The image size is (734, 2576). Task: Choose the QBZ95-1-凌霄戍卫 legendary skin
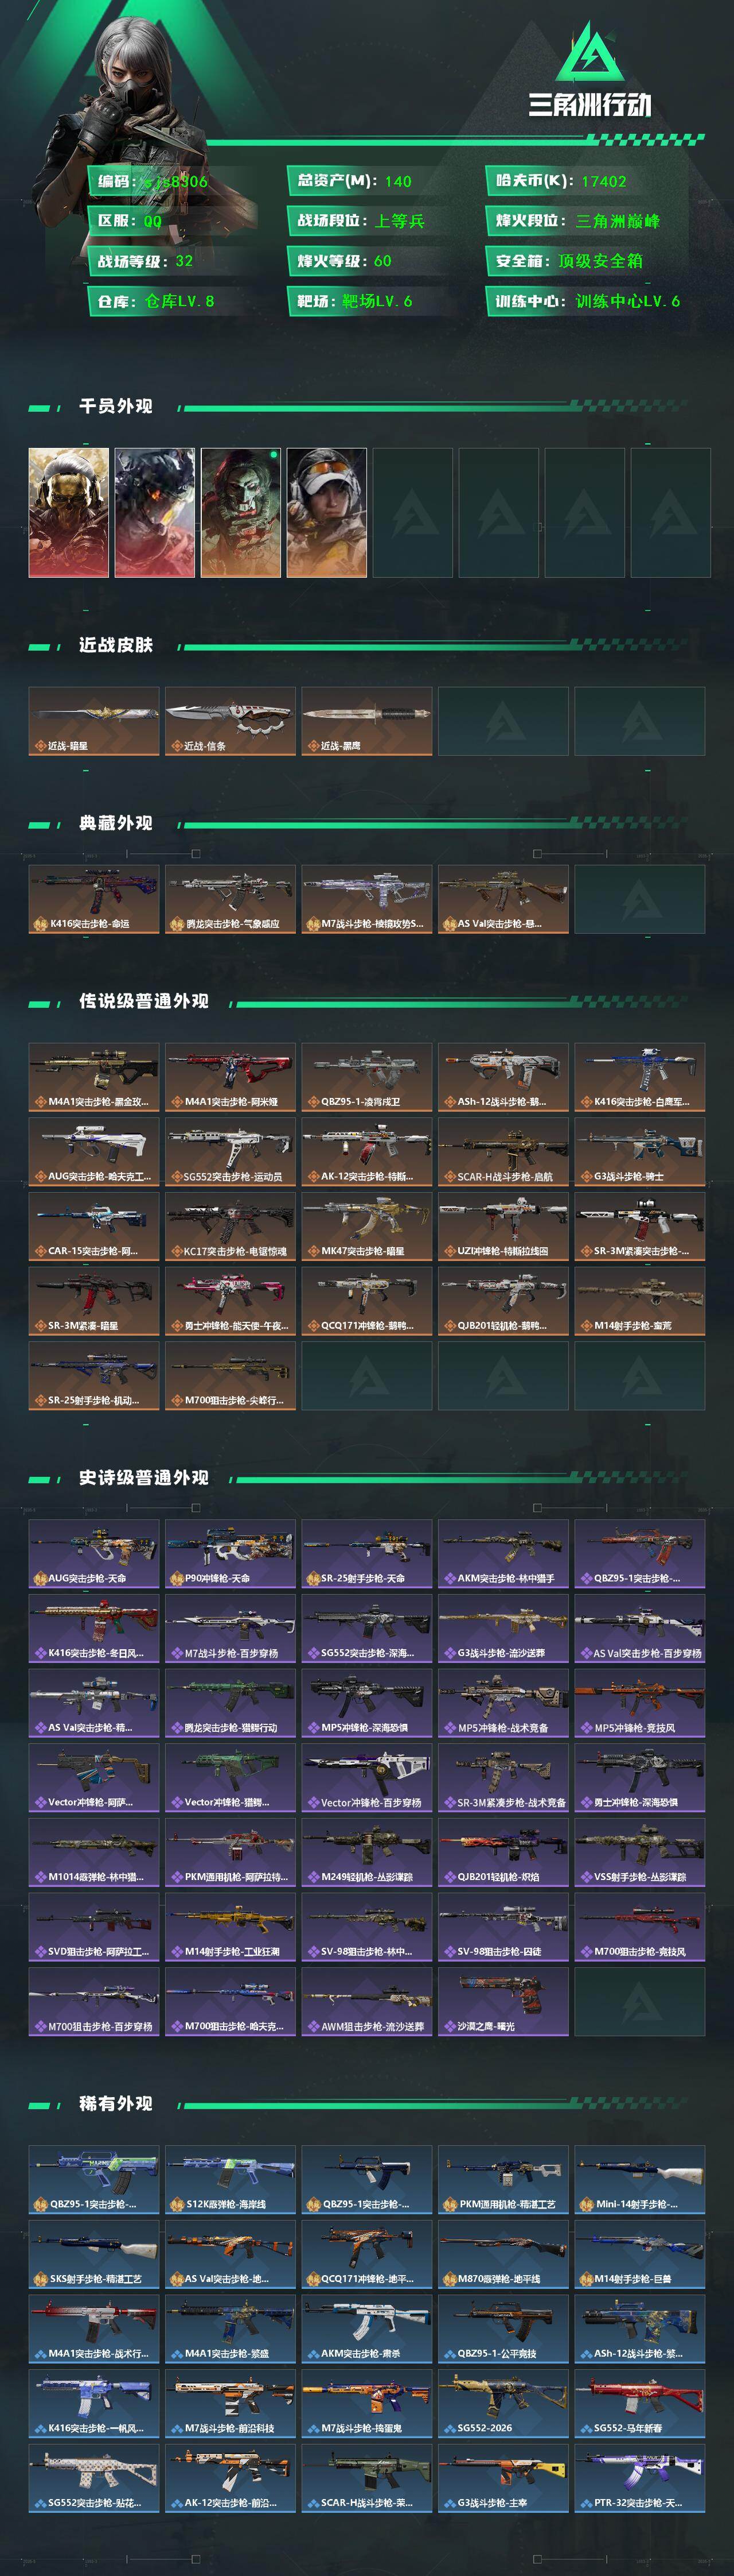click(366, 1077)
